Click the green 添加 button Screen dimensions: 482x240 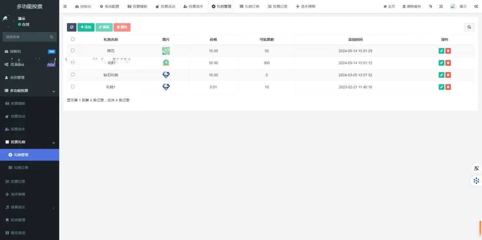86,27
